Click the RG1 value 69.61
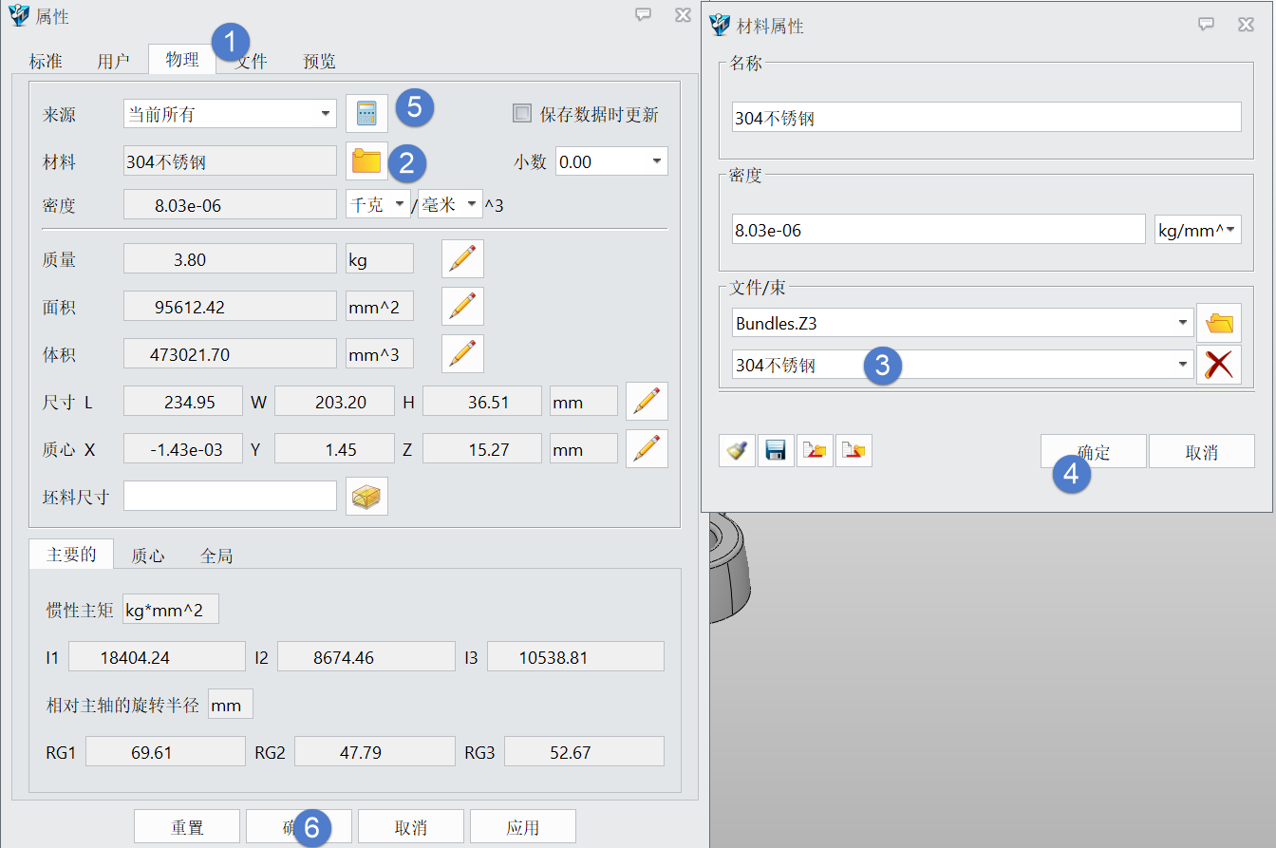 [165, 751]
